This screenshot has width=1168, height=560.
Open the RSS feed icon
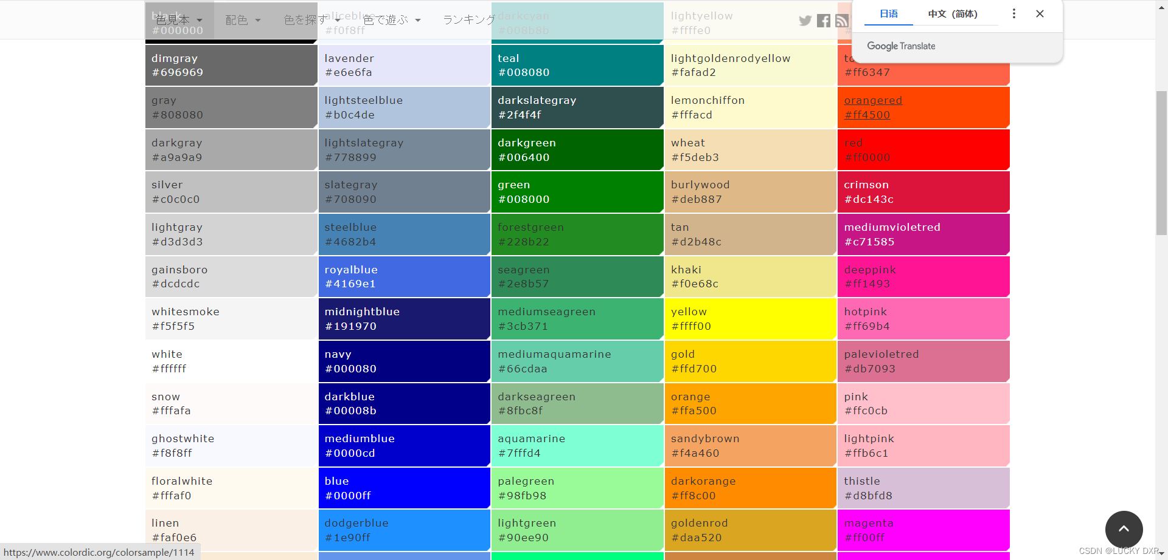coord(842,21)
